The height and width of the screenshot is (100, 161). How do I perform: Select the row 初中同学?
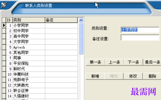point(40,31)
